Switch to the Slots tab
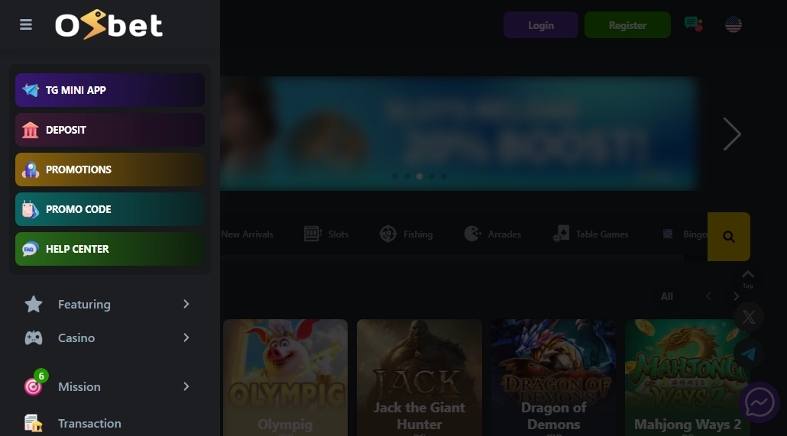 326,234
